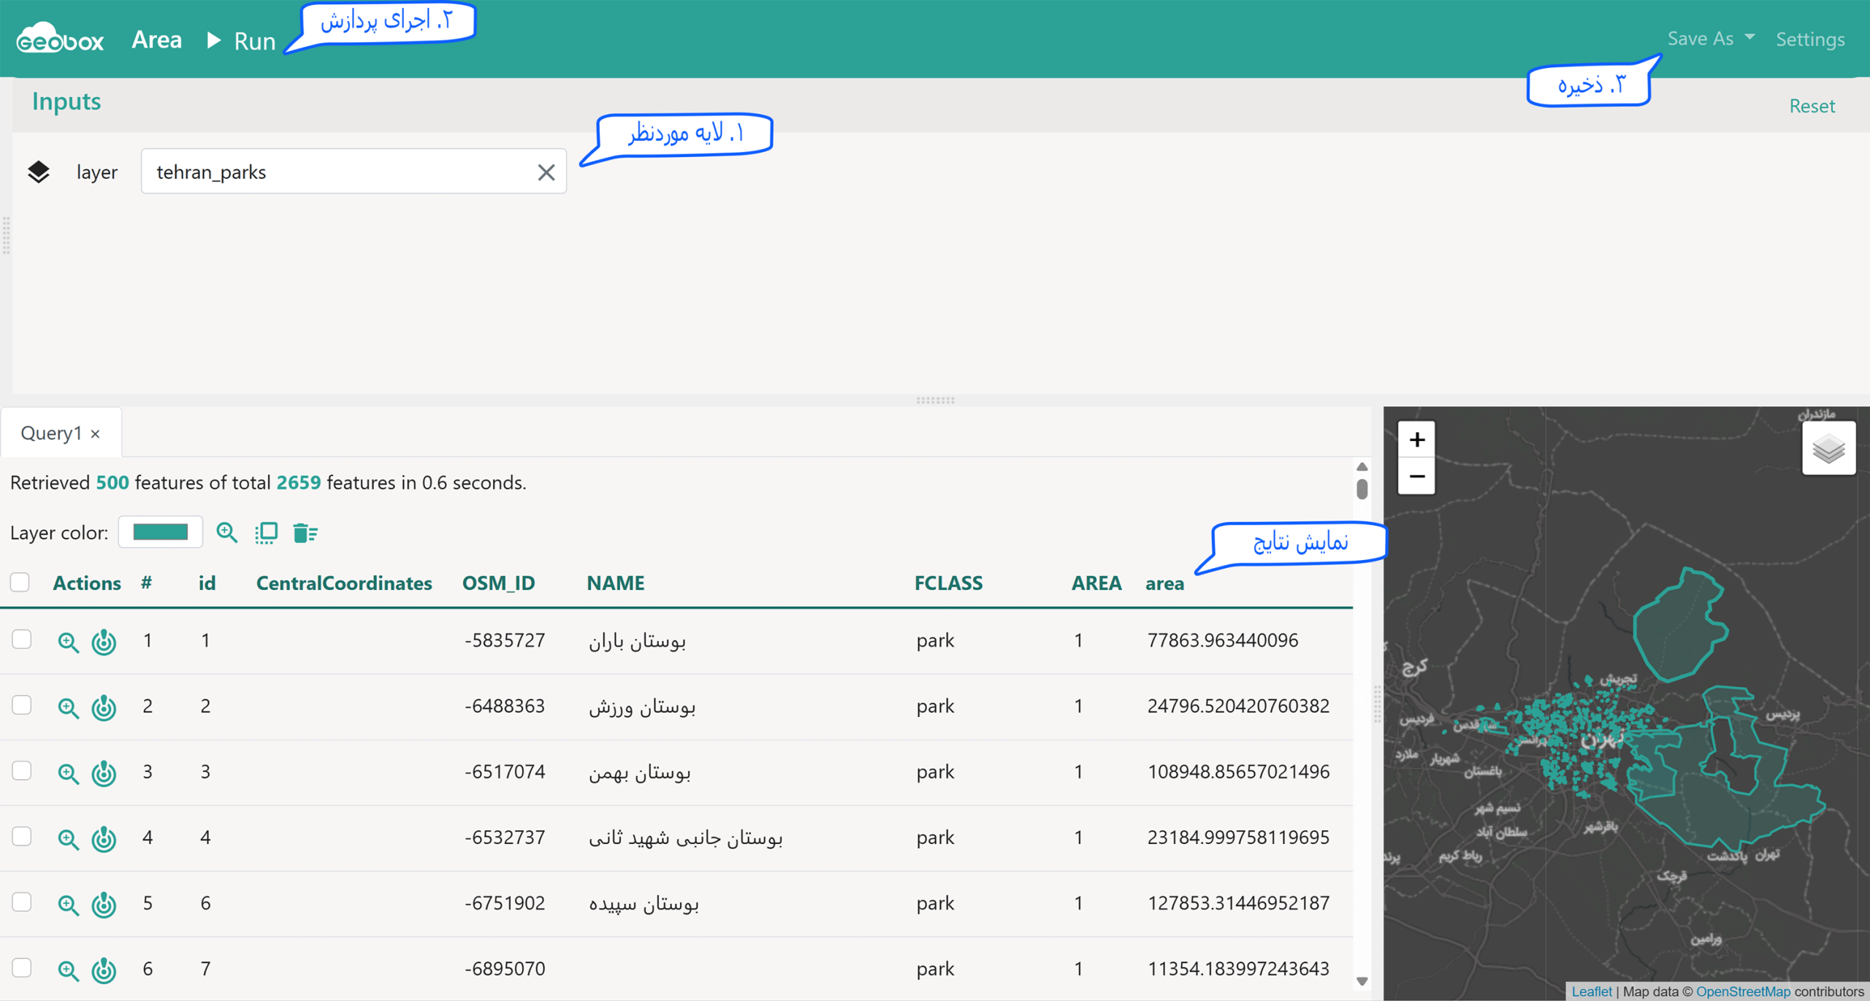The width and height of the screenshot is (1870, 1001).
Task: Check the row with OSM_ID -6895070
Action: click(x=22, y=968)
